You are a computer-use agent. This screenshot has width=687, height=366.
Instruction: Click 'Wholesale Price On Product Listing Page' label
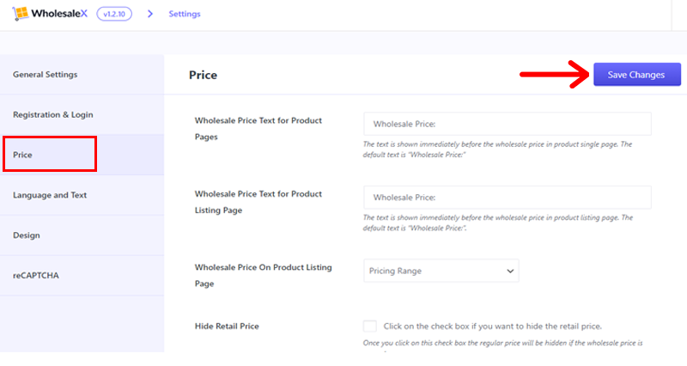[264, 275]
